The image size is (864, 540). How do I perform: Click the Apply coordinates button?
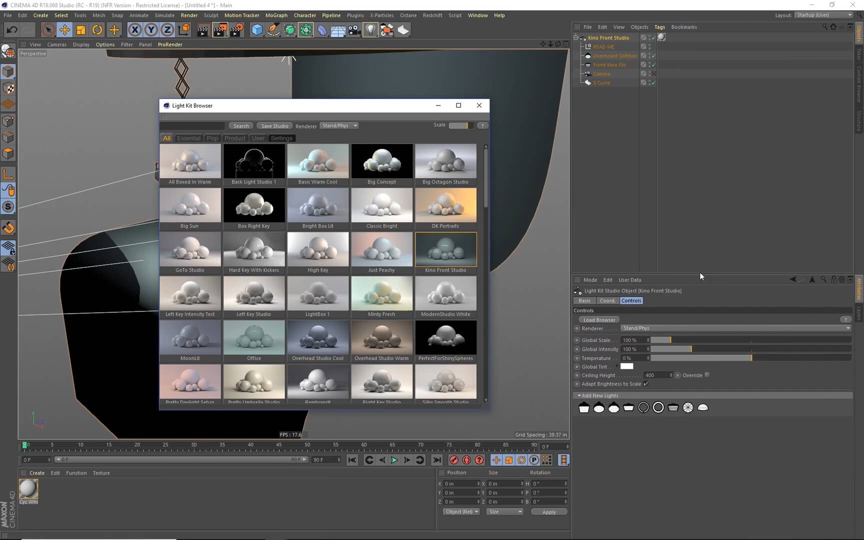pyautogui.click(x=549, y=512)
